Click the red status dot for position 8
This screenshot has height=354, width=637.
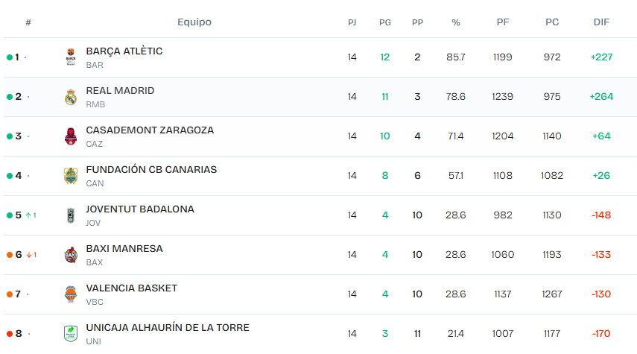click(9, 334)
